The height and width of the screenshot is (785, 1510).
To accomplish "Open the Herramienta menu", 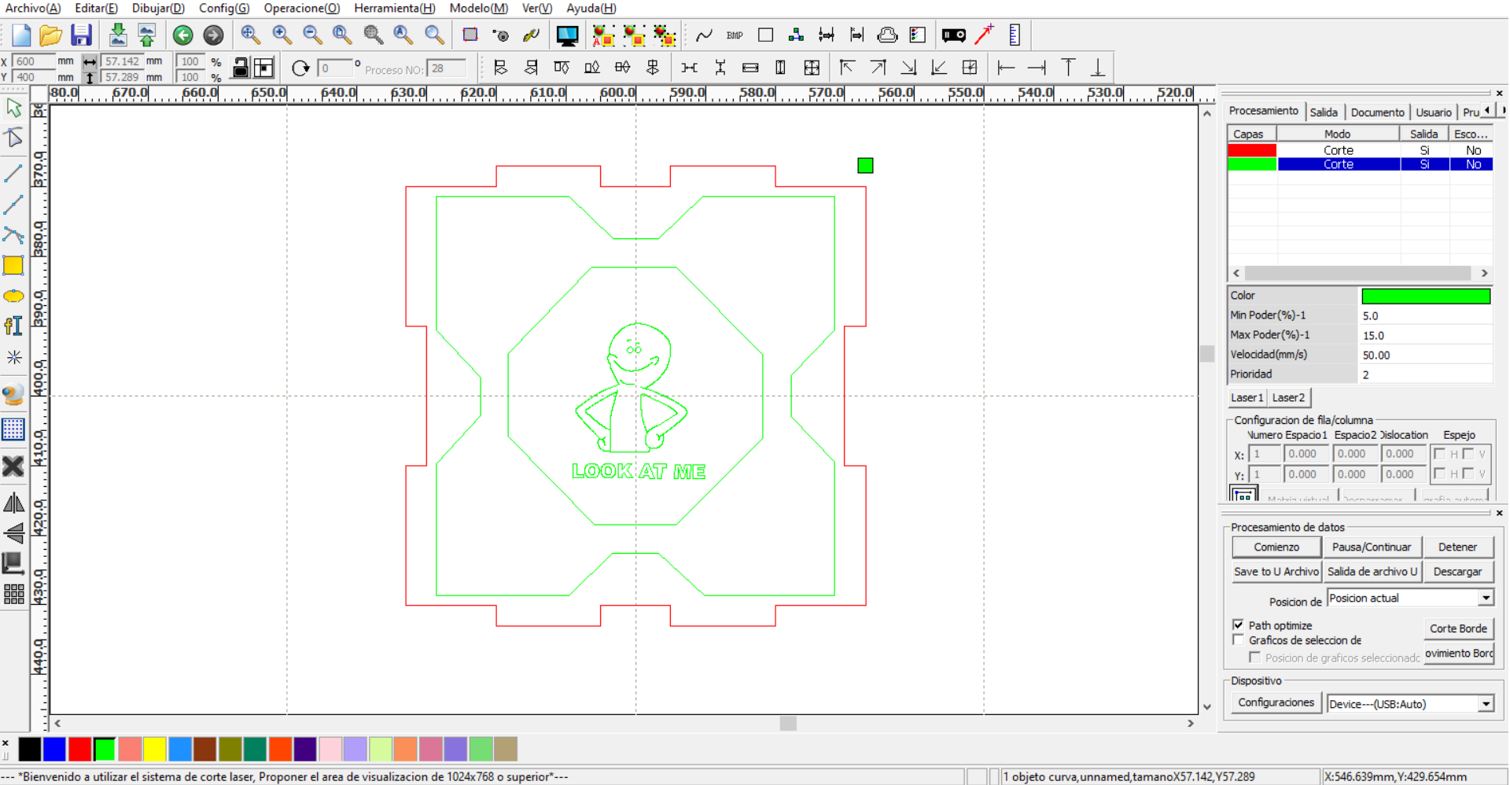I will click(394, 8).
